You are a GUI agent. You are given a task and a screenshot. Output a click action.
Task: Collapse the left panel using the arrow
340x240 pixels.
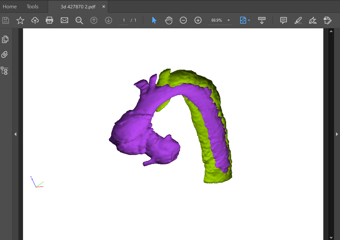click(15, 134)
